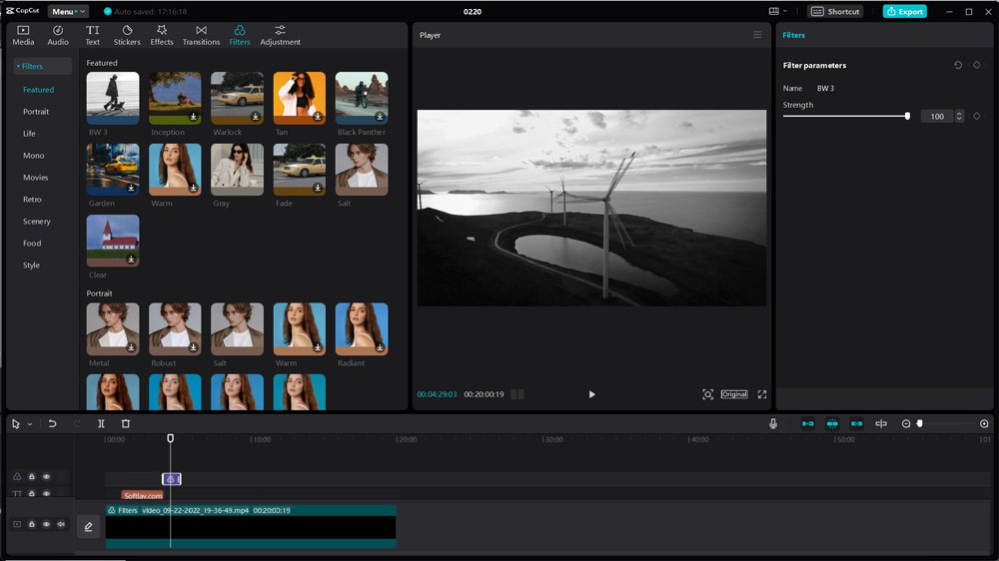Download the Radiant portrait filter

(380, 347)
